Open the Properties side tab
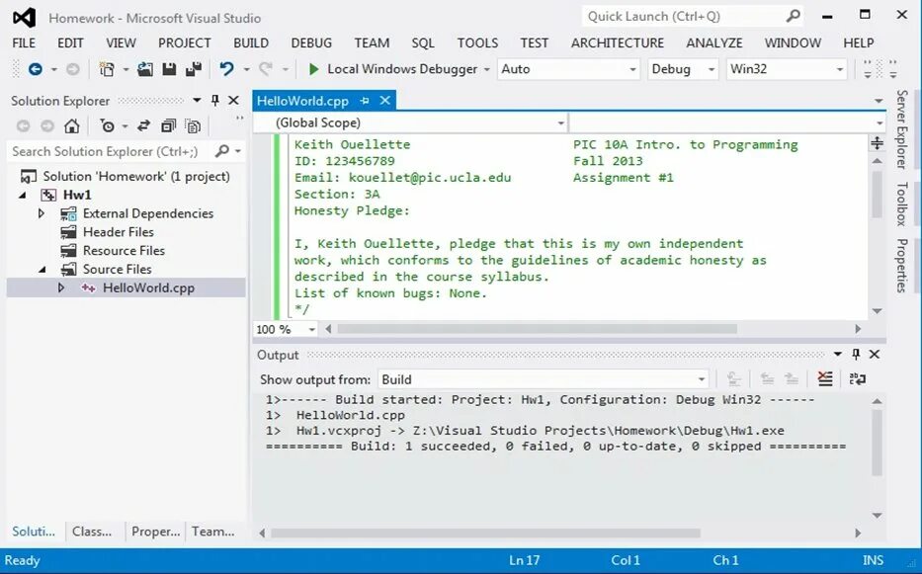The width and height of the screenshot is (922, 574). pos(902,265)
